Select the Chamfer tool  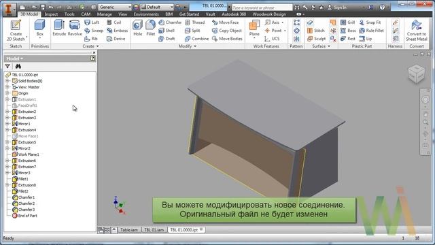170,22
